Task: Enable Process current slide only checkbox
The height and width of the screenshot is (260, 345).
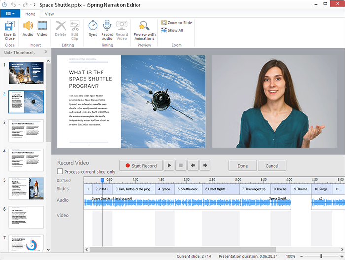Action: click(60, 171)
